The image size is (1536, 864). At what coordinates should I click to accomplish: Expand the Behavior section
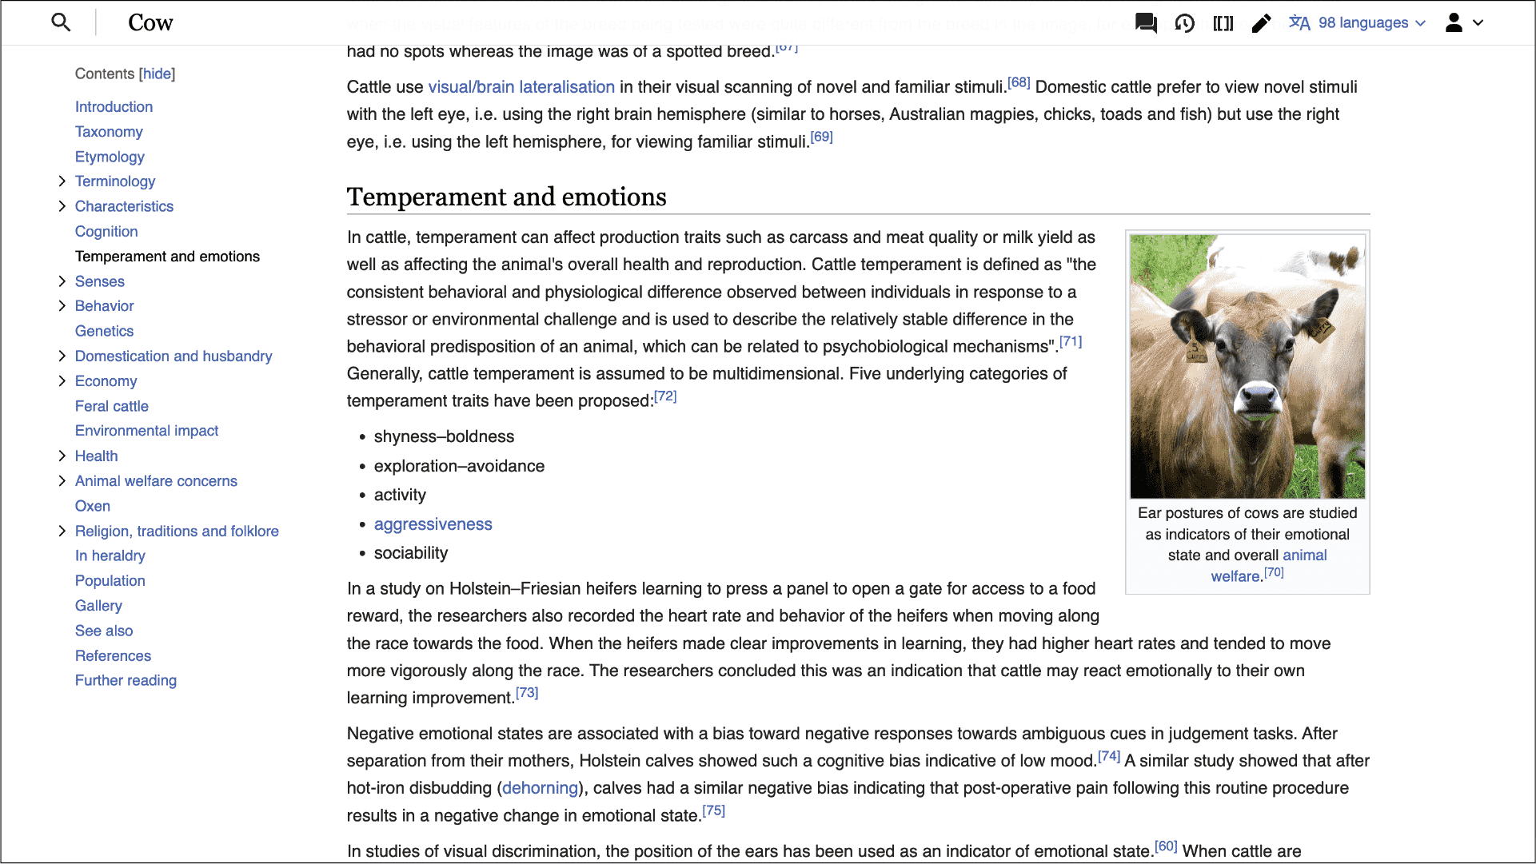pyautogui.click(x=62, y=306)
